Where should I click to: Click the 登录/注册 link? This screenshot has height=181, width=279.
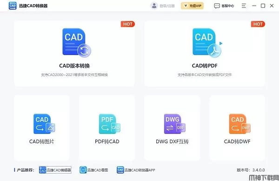click(x=167, y=6)
